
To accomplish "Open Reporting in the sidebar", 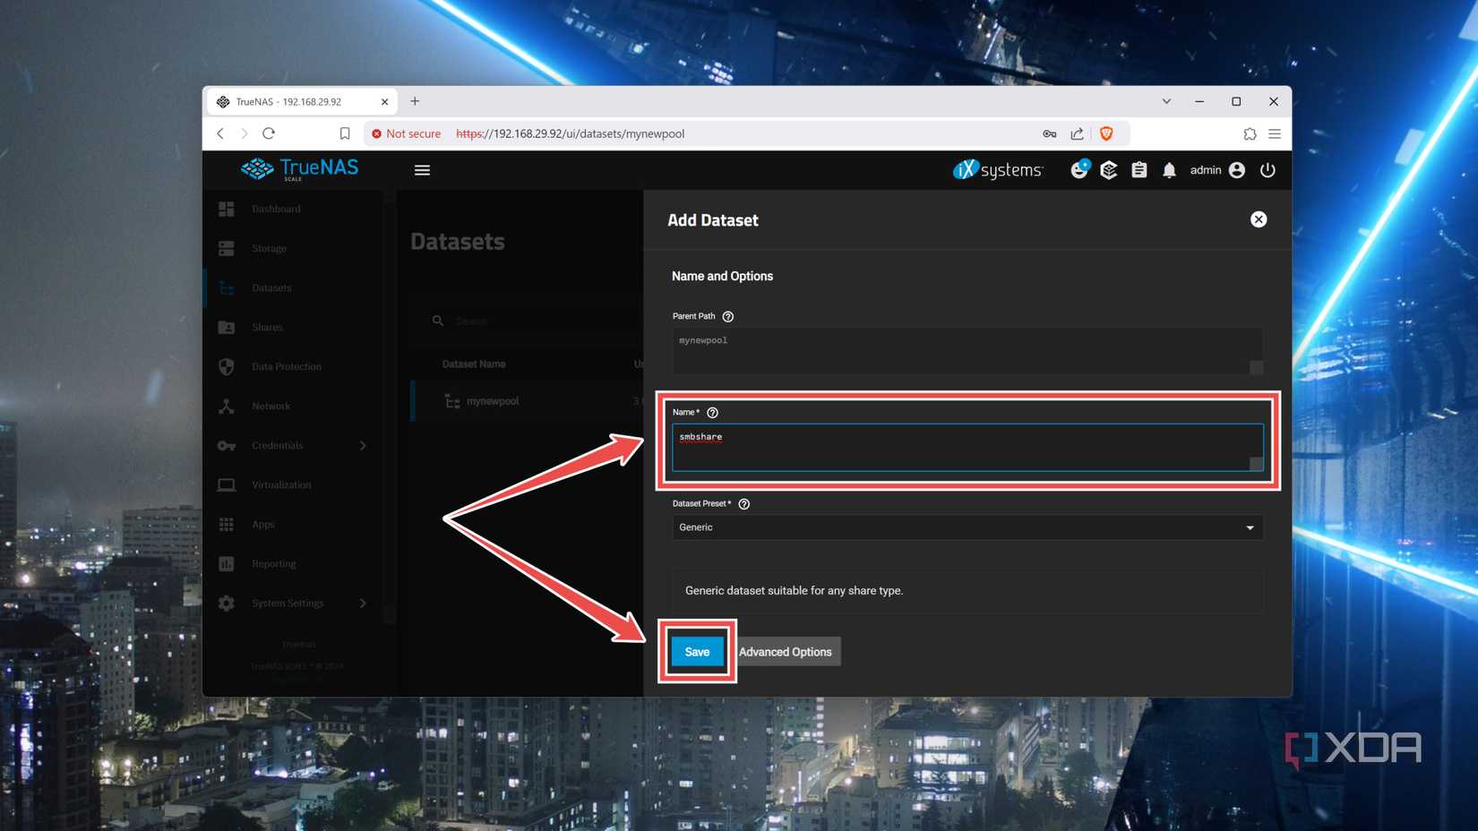I will tap(273, 563).
